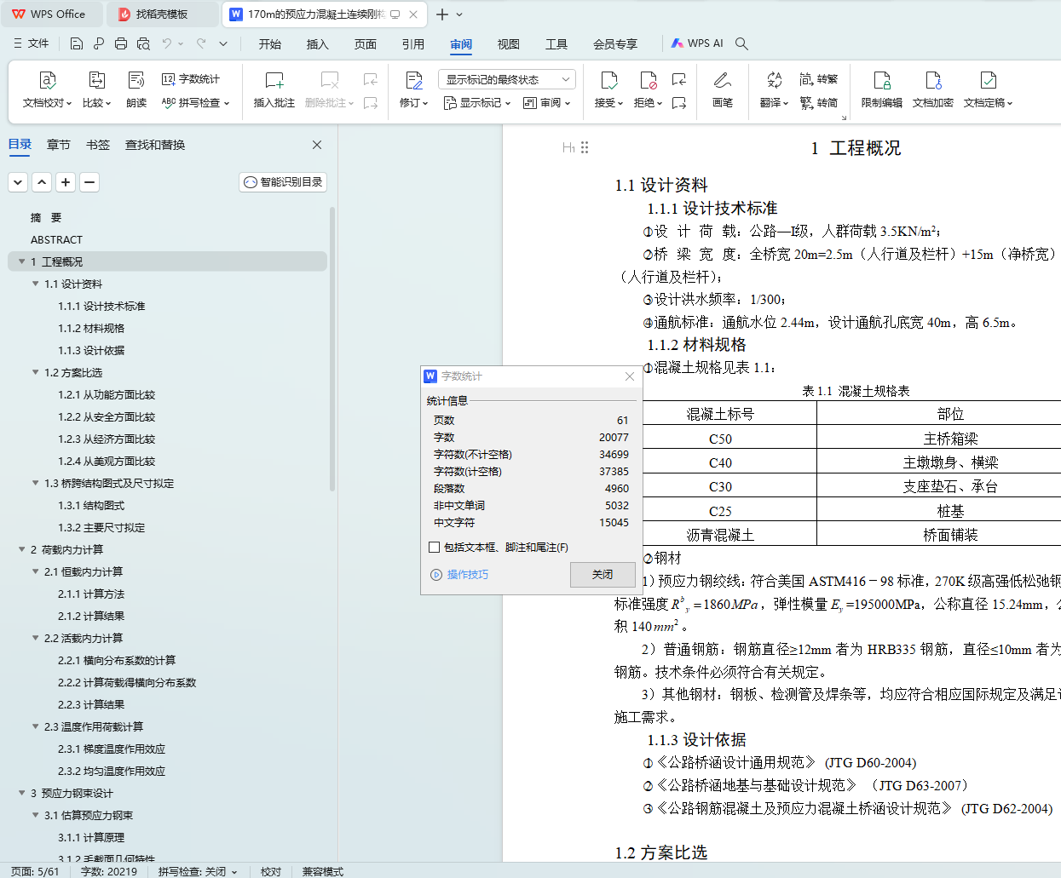
Task: Open new tab with plus button
Action: click(x=441, y=14)
